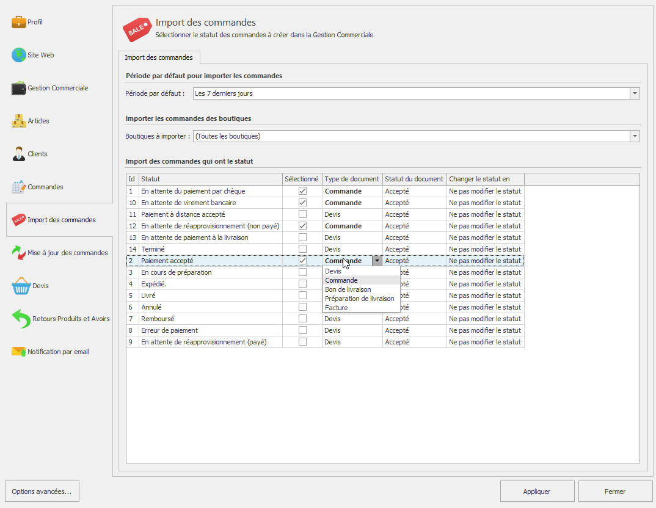Open the Mise à jour des commandes arrows icon

click(x=19, y=253)
